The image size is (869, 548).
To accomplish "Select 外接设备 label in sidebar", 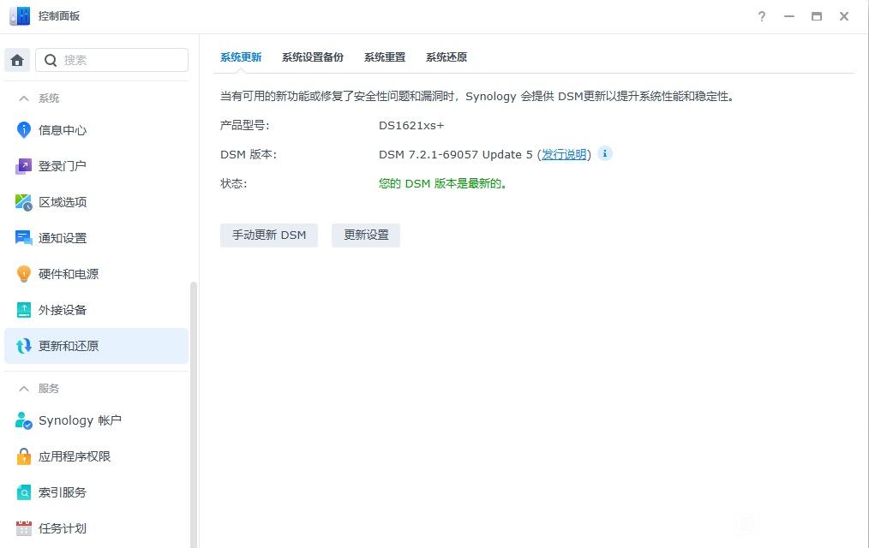I will tap(63, 310).
